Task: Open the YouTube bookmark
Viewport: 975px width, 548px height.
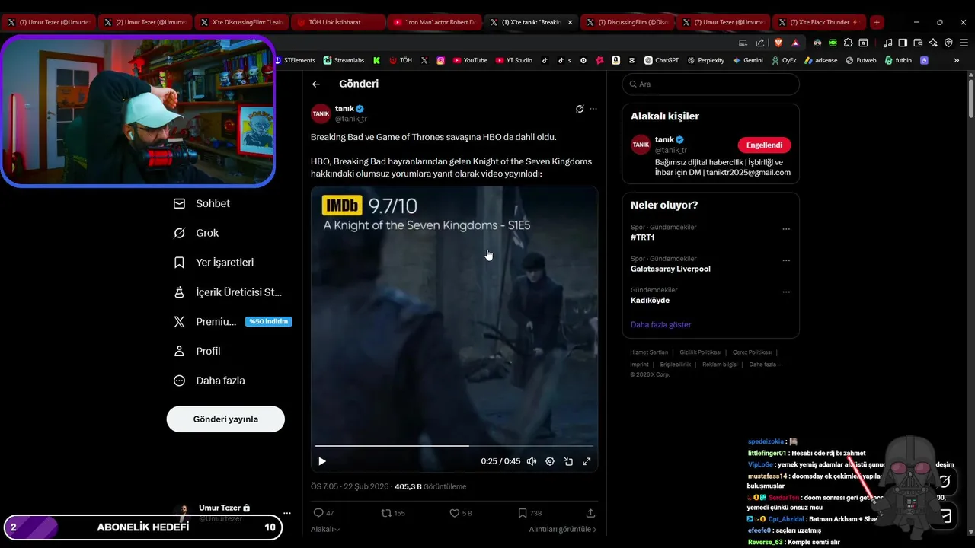Action: pyautogui.click(x=470, y=60)
